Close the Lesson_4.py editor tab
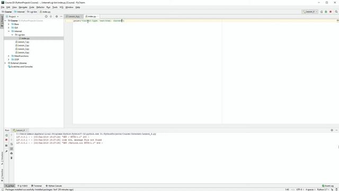Viewport: 339px width, 191px height. pos(82,16)
